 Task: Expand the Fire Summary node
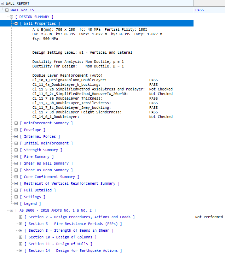click(x=16, y=157)
